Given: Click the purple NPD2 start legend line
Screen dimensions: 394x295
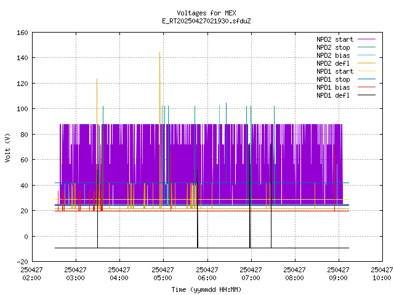Looking at the screenshot, I should coord(367,39).
